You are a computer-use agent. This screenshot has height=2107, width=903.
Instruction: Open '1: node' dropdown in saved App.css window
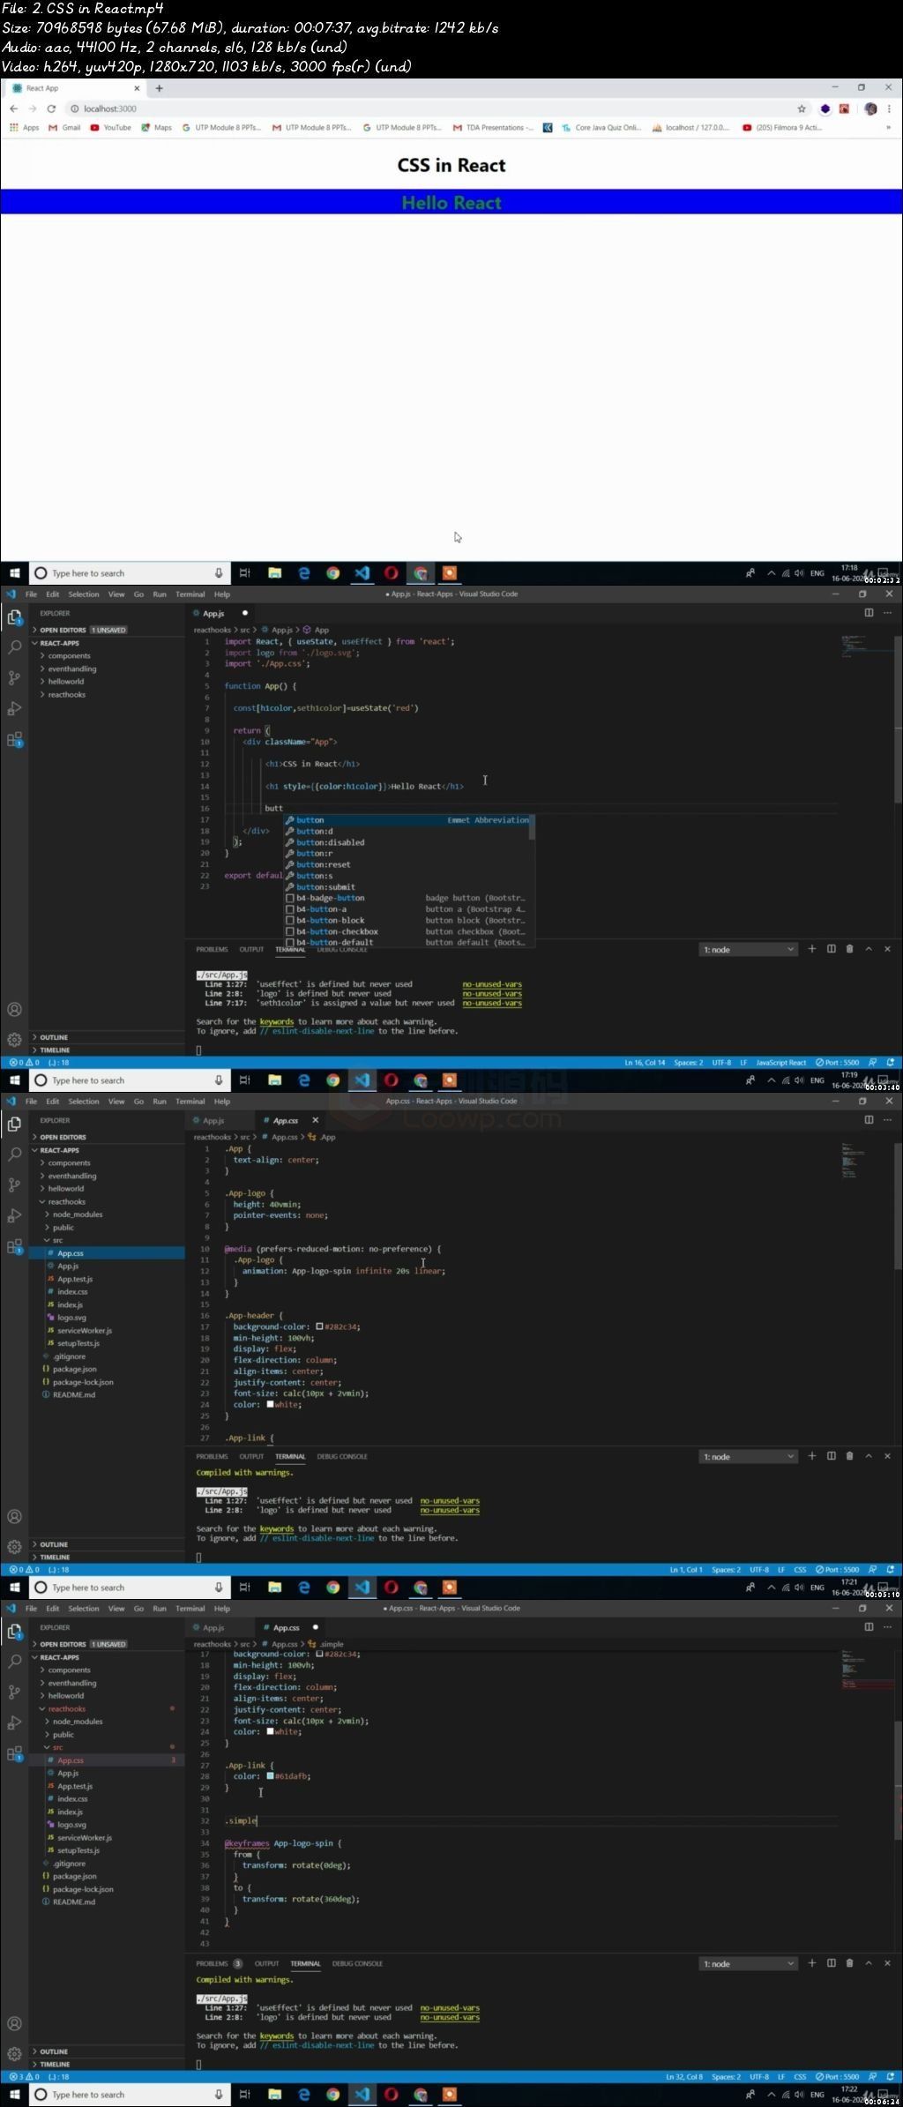[748, 1457]
